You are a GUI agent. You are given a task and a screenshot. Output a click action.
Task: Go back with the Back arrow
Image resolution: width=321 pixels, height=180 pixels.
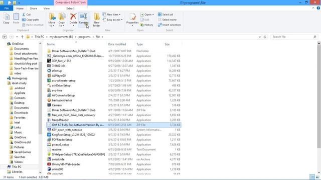(5, 37)
